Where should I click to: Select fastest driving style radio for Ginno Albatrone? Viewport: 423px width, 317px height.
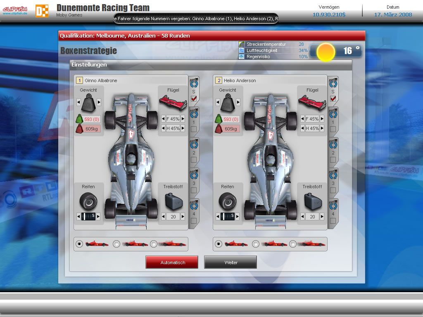pyautogui.click(x=153, y=244)
